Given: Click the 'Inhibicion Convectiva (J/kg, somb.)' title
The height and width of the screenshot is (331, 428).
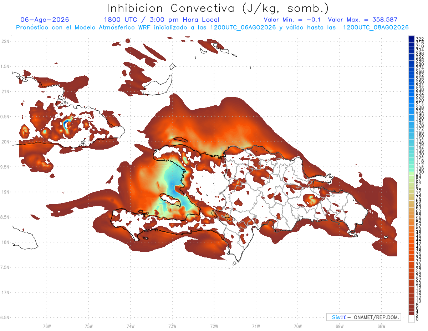Looking at the screenshot, I should click(218, 9).
